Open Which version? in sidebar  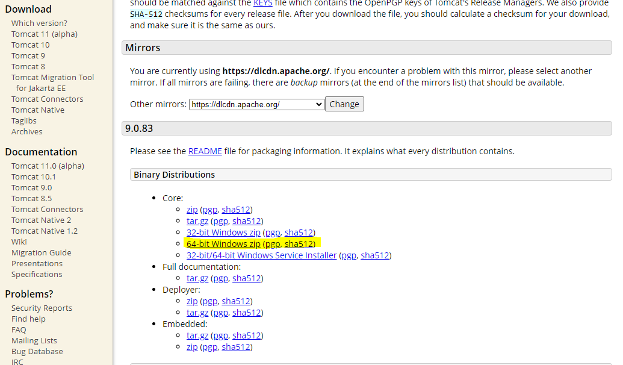click(39, 23)
